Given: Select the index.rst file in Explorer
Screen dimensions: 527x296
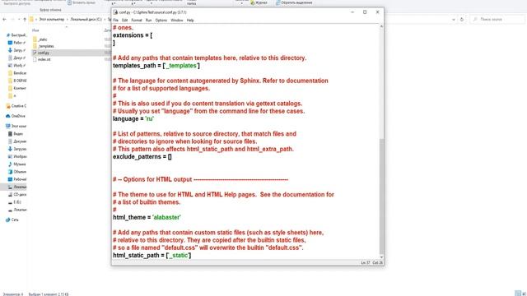Looking at the screenshot, I should [x=44, y=59].
